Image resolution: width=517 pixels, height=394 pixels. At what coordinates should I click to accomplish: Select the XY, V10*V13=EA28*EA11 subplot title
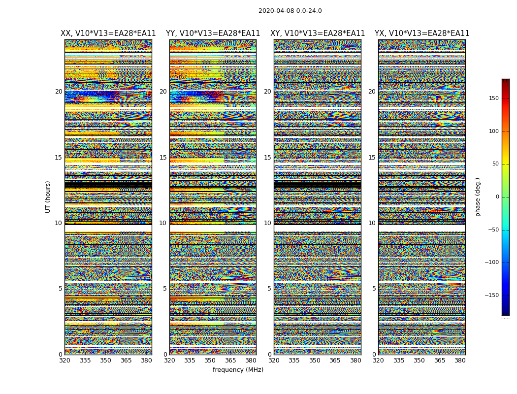coord(318,33)
